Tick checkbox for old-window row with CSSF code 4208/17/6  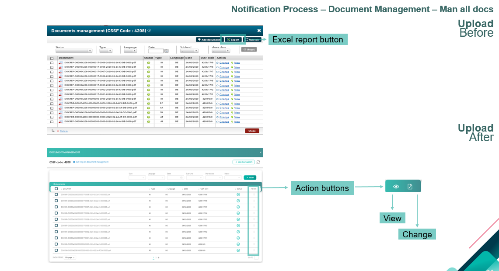(52, 76)
